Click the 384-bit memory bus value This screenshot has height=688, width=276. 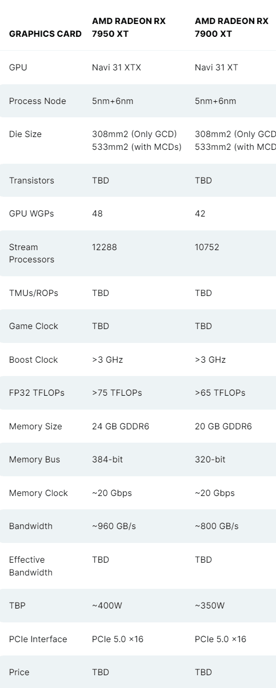click(108, 459)
